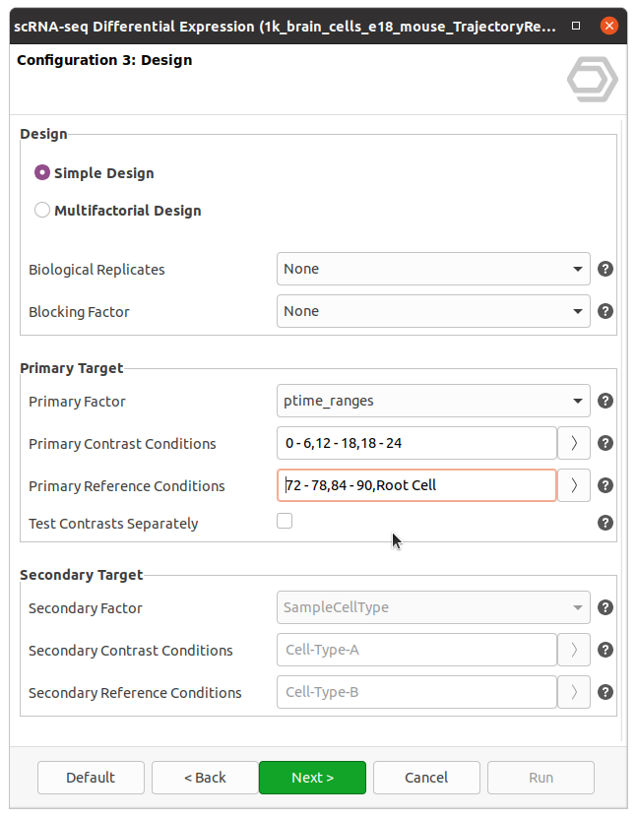
Task: Select the Simple Design radio button
Action: pos(42,173)
